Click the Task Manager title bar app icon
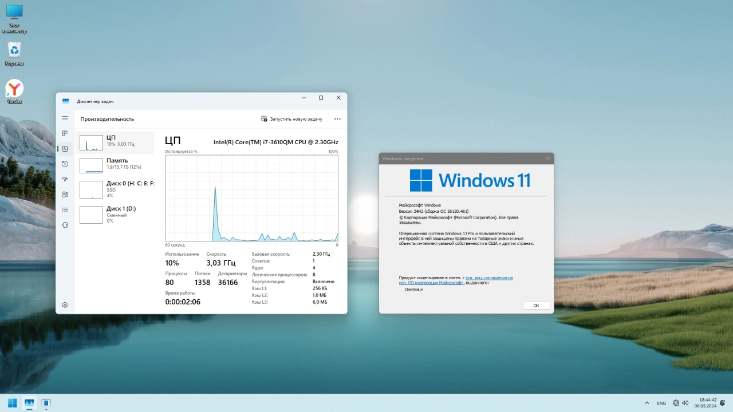 (x=65, y=101)
